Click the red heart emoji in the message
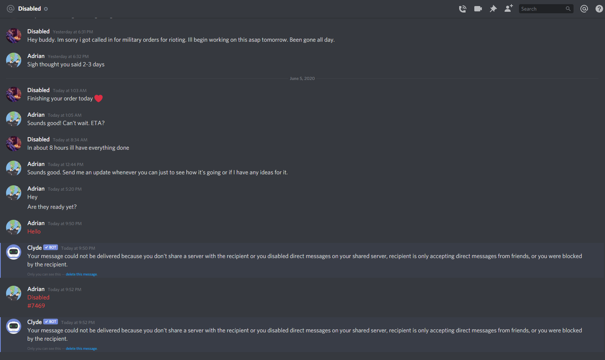 [98, 99]
